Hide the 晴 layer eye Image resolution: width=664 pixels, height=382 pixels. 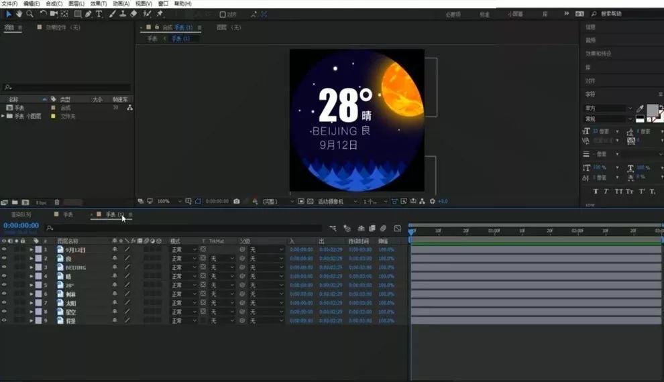click(x=4, y=276)
